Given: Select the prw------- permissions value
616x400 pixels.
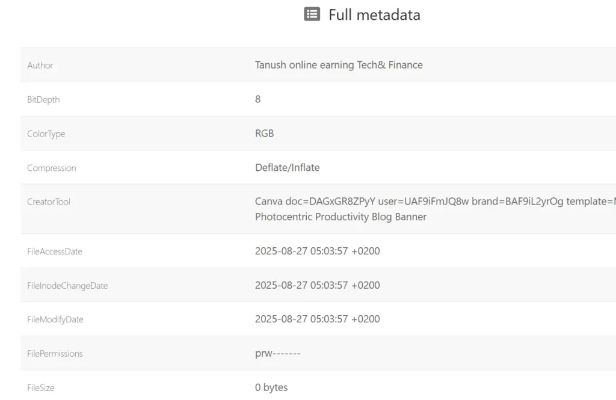Looking at the screenshot, I should [278, 353].
